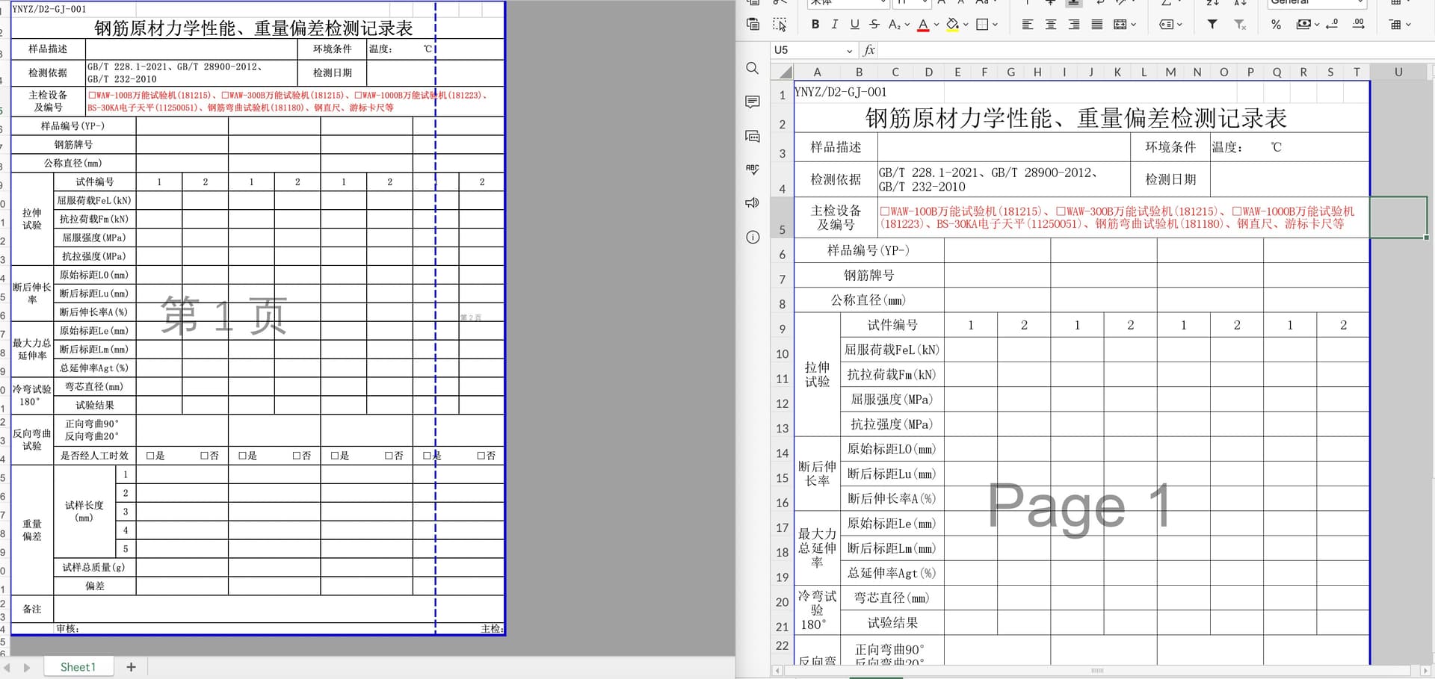The image size is (1435, 679).
Task: Expand the borders style dropdown
Action: (996, 25)
